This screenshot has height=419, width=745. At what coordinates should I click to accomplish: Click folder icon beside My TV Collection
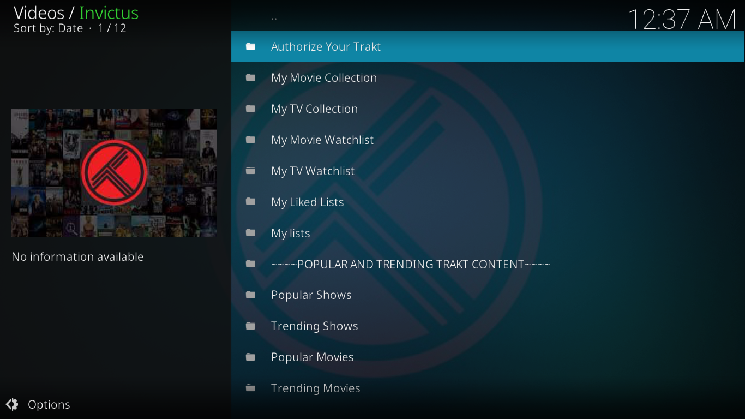[250, 109]
